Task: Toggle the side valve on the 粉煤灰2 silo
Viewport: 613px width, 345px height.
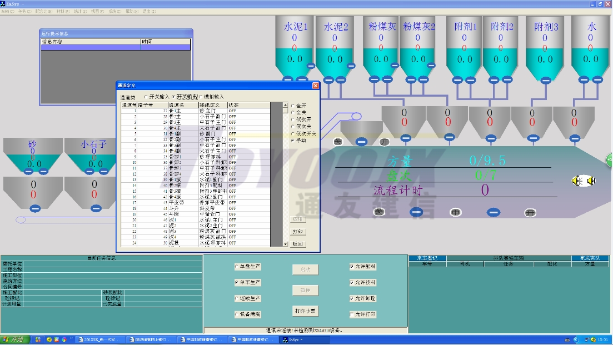Action: [431, 66]
